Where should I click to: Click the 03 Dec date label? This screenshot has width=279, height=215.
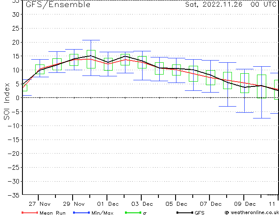point(142,204)
